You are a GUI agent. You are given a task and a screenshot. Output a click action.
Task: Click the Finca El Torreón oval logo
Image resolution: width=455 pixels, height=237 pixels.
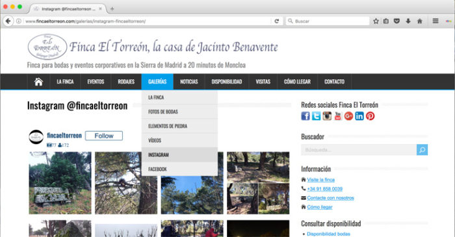47,47
